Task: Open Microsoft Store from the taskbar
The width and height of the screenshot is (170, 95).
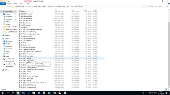Action: [x=34, y=93]
